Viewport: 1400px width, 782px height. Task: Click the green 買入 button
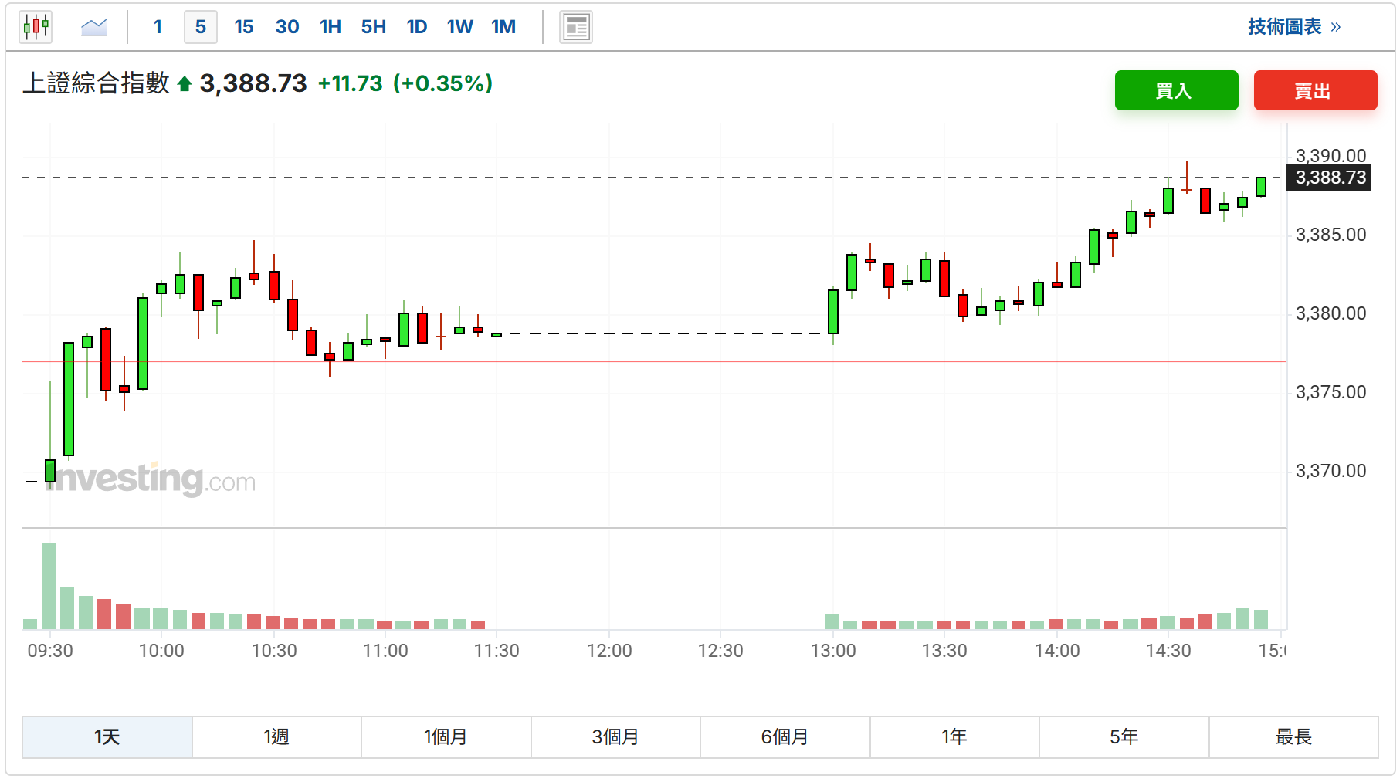[x=1176, y=90]
